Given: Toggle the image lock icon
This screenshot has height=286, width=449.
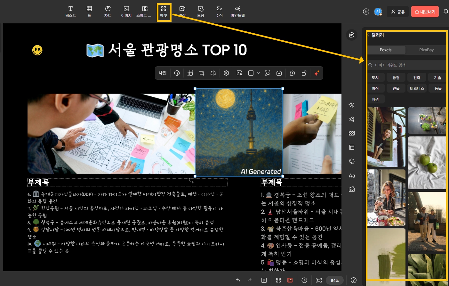Looking at the screenshot, I should pos(304,73).
